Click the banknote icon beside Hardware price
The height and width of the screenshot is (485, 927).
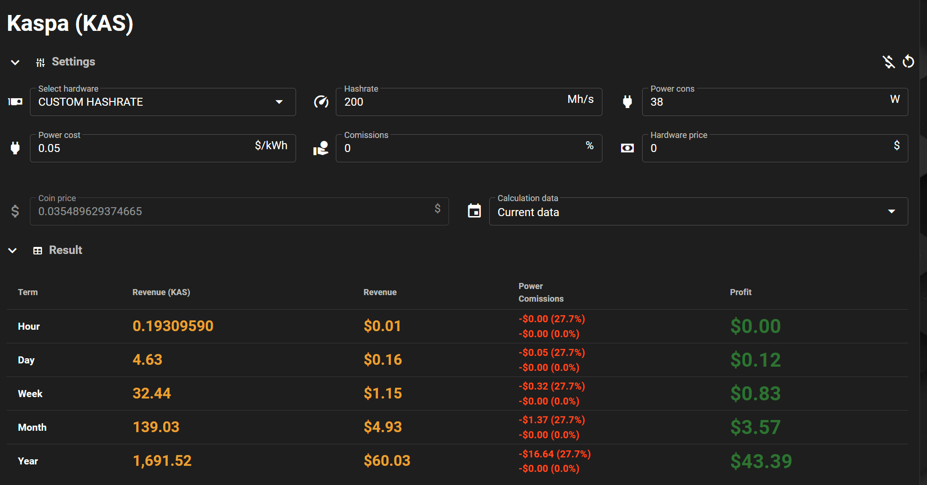point(627,148)
